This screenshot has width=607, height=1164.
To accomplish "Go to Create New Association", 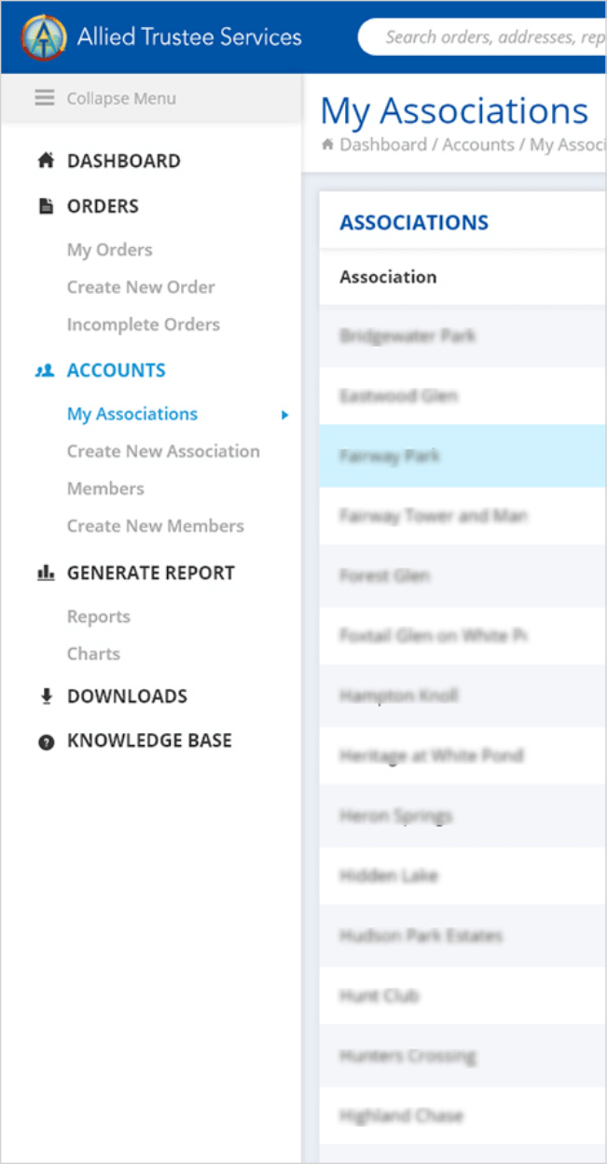I will point(163,451).
